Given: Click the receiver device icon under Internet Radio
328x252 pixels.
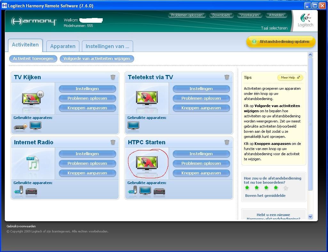Looking at the screenshot, I should pyautogui.click(x=31, y=191).
